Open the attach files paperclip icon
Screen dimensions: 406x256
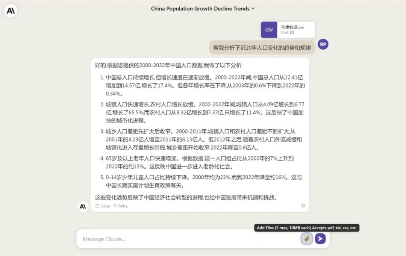(307, 239)
